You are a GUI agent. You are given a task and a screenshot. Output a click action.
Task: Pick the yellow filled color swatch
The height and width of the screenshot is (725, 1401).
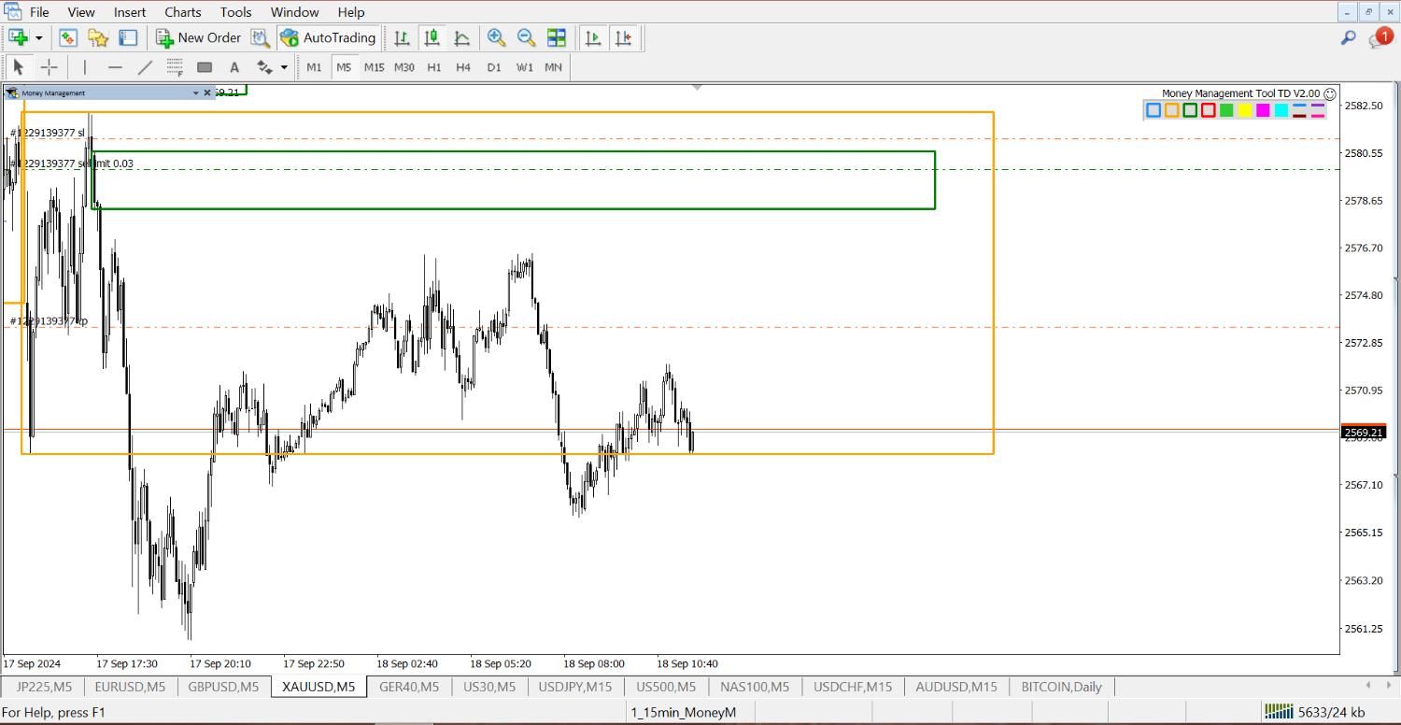click(1244, 110)
